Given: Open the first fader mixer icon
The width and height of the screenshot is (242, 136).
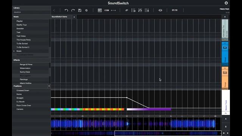Looking at the screenshot, I should (133, 10).
